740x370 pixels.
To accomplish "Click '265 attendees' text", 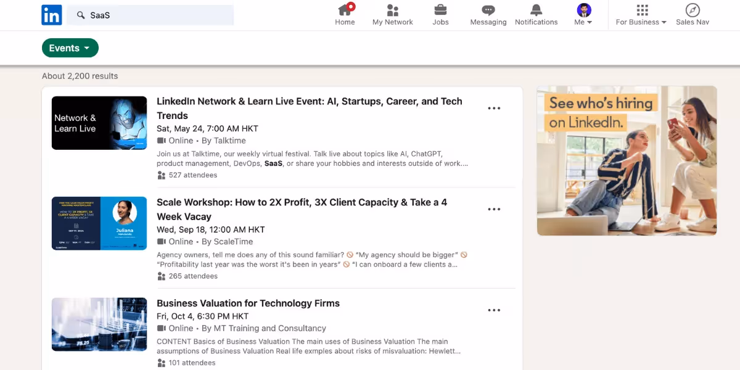I will [x=193, y=276].
